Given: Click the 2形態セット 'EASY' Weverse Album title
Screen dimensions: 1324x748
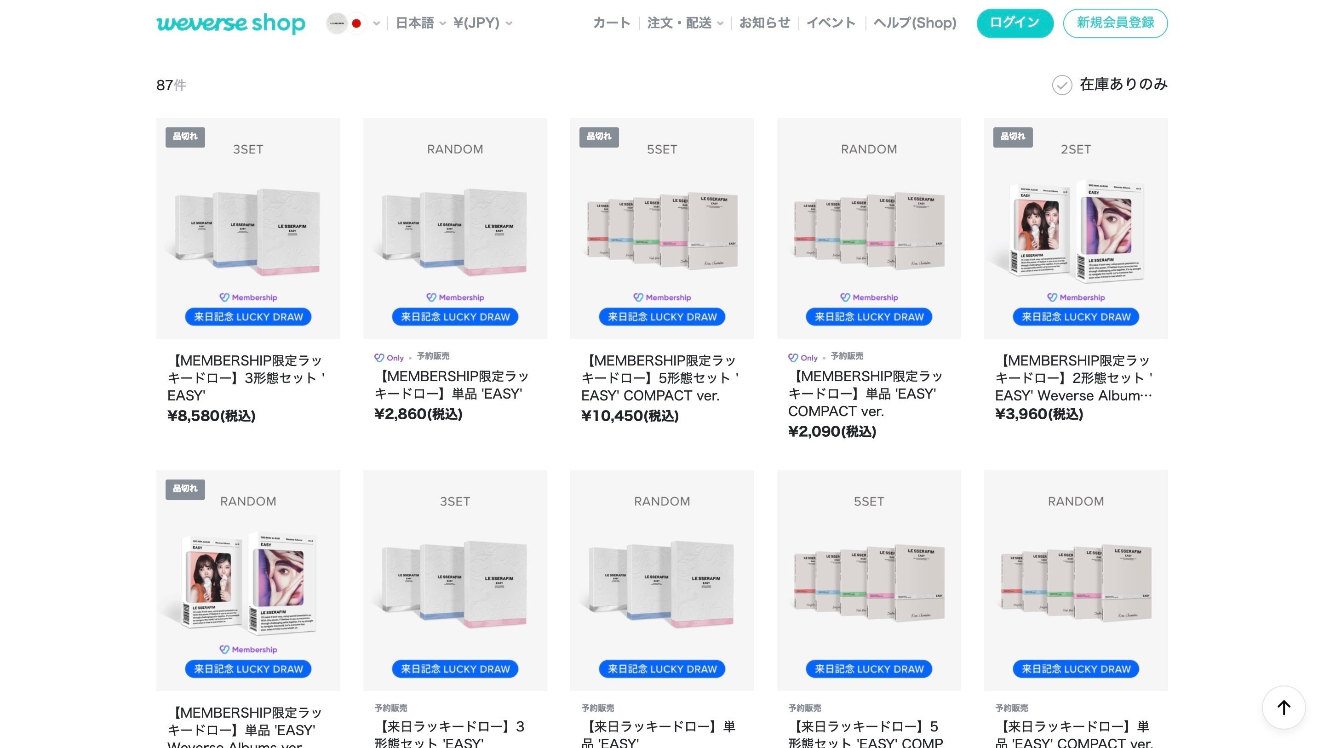Looking at the screenshot, I should 1074,377.
